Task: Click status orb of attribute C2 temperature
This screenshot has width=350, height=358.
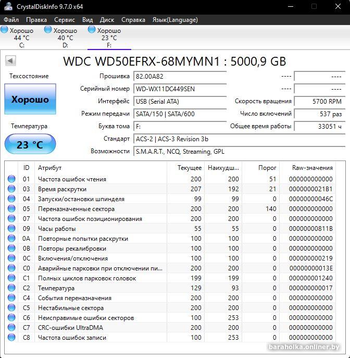Action: click(x=11, y=288)
